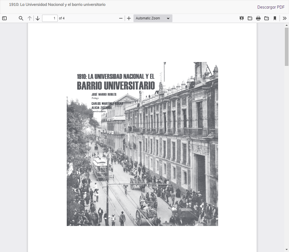The image size is (289, 252).
Task: Zoom in with the plus button
Action: [x=129, y=18]
